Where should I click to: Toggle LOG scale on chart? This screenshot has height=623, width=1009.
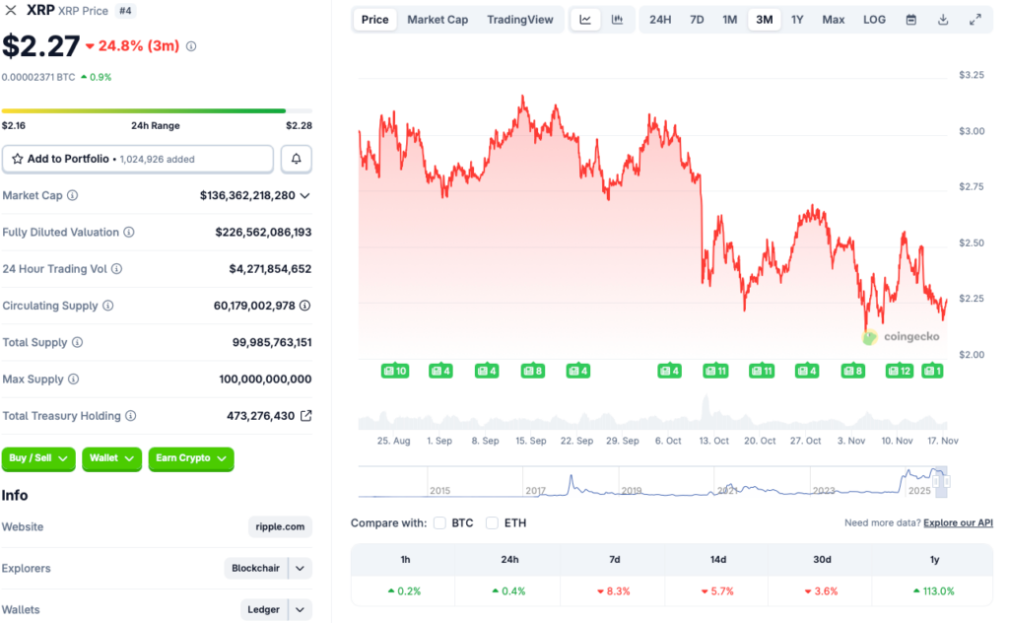coord(874,20)
